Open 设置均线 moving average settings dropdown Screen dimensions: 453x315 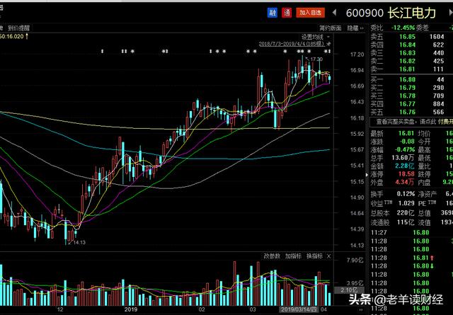tap(316, 37)
